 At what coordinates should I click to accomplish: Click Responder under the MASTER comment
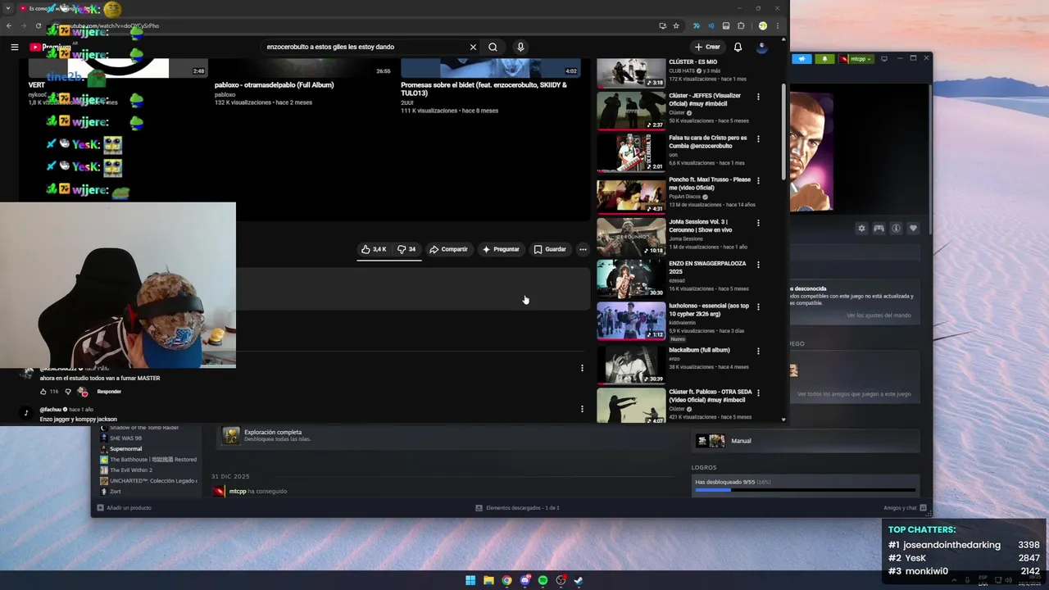(109, 392)
